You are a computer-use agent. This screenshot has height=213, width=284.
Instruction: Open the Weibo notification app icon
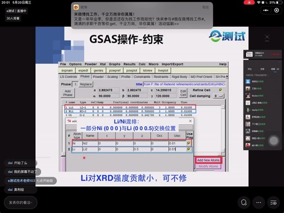76,7
